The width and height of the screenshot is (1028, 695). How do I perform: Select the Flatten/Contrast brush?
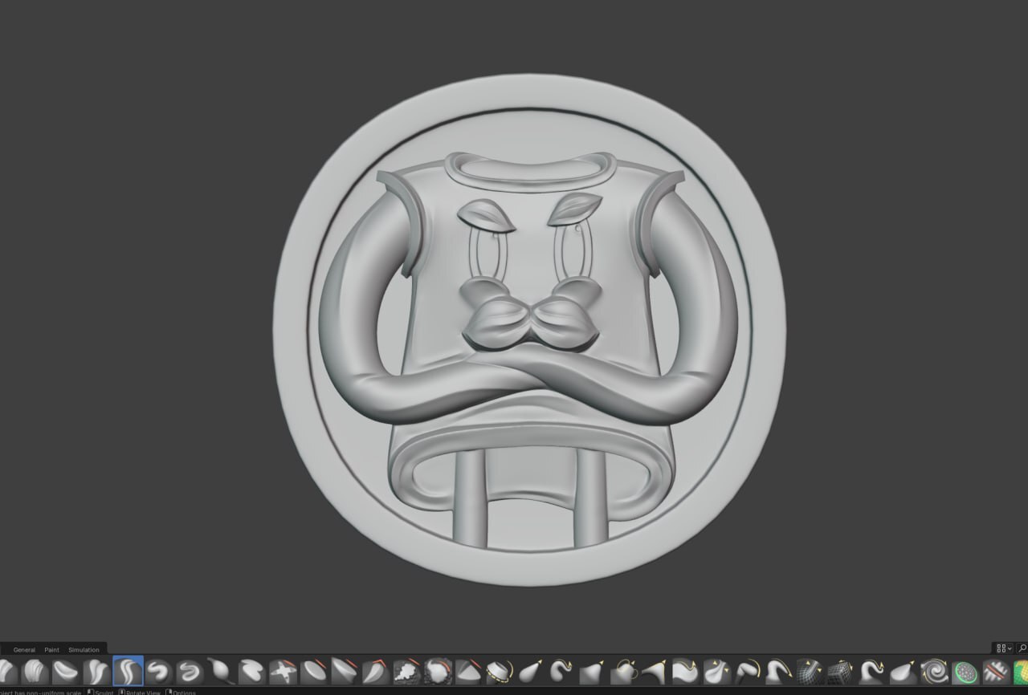(313, 671)
